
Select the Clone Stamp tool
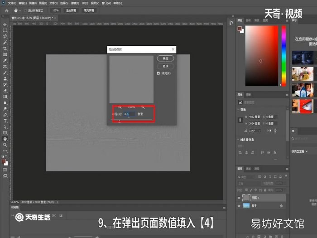[x=5, y=78]
